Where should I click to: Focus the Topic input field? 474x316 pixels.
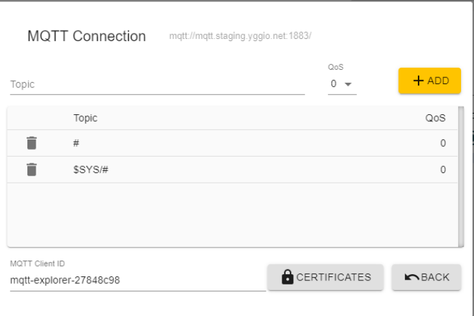click(x=157, y=85)
